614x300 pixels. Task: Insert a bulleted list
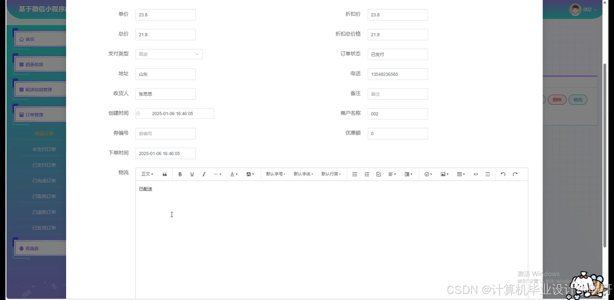tap(354, 174)
